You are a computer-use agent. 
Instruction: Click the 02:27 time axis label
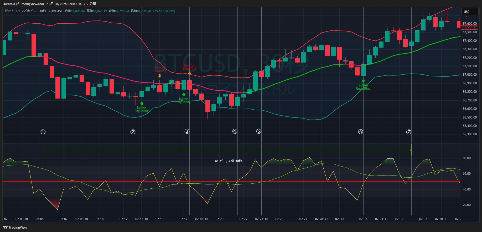[303, 219]
